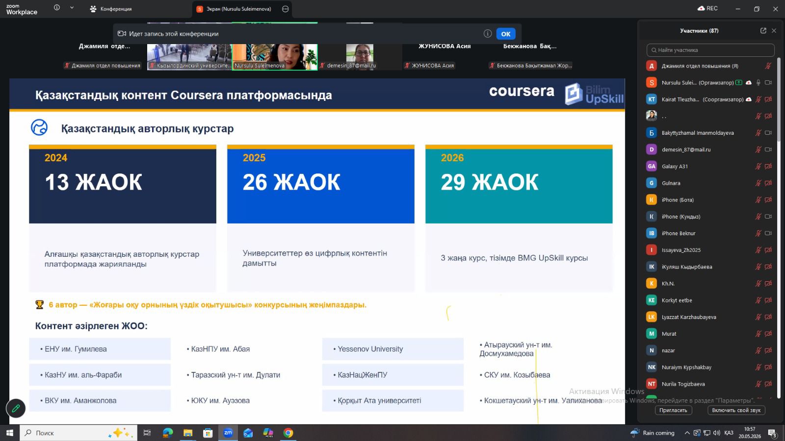Toggle the microphone icon for Джамиля отдел повышения (Я)
This screenshot has height=441, width=785.
pyautogui.click(x=768, y=66)
